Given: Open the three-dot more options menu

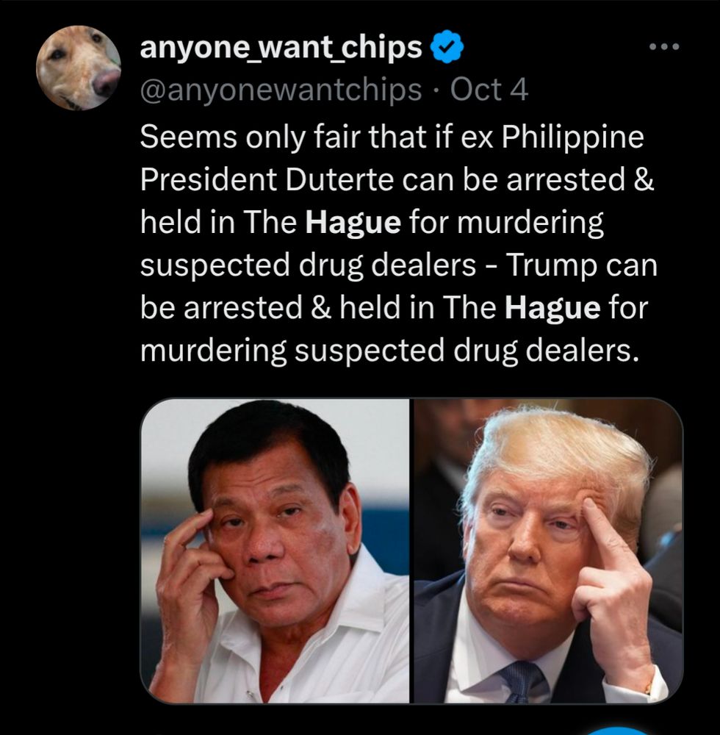Looking at the screenshot, I should tap(663, 46).
